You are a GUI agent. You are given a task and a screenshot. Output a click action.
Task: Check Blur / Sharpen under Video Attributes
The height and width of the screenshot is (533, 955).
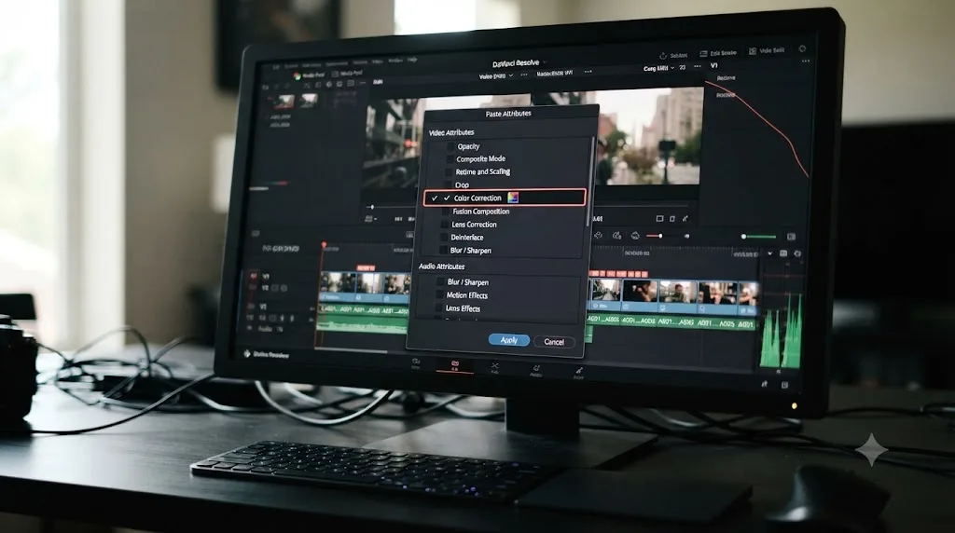[443, 251]
